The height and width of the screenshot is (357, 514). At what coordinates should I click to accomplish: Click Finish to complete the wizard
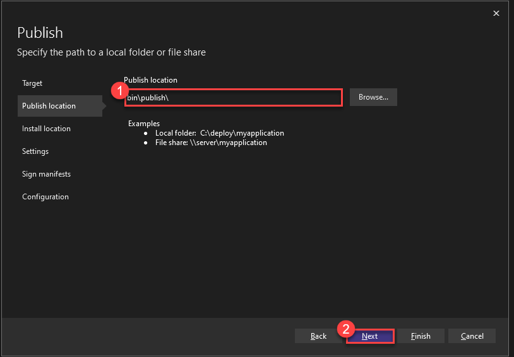point(421,336)
